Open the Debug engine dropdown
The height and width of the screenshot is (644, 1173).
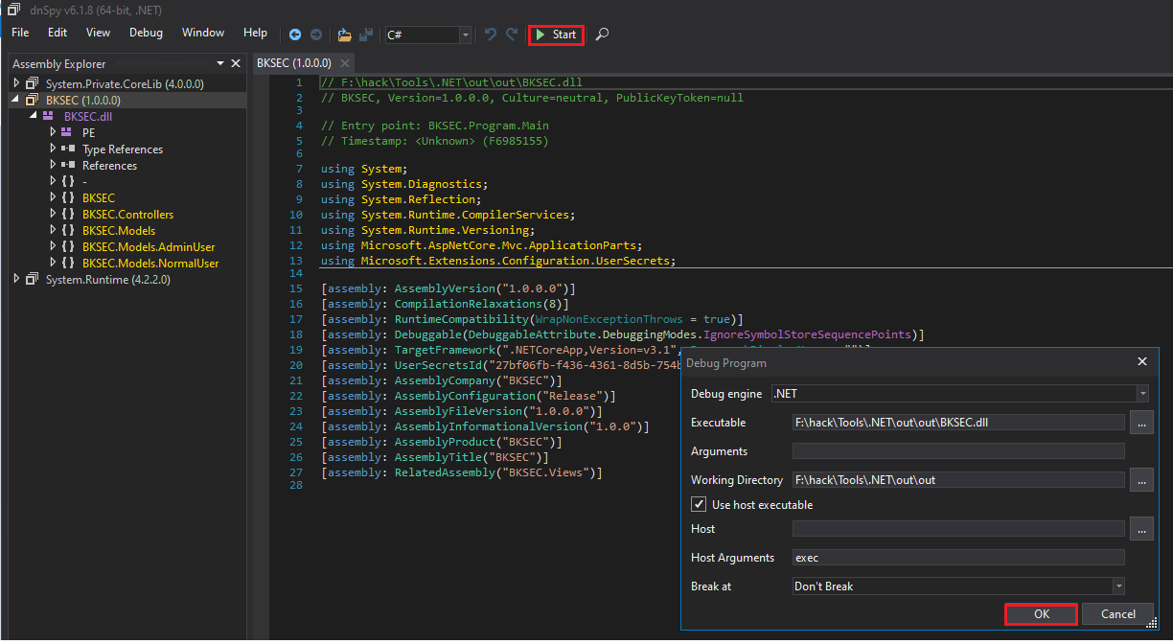coord(959,394)
